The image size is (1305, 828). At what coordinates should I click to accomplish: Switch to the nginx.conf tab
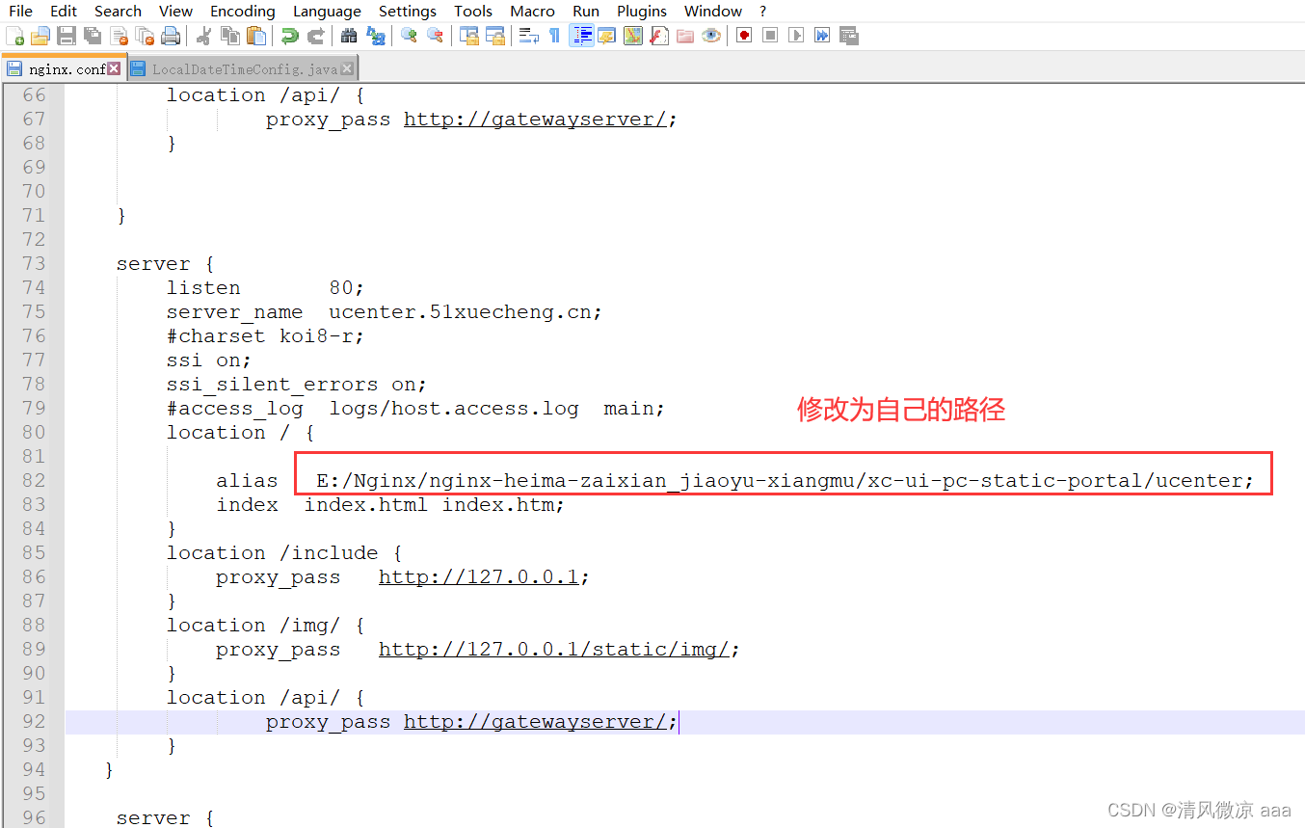(64, 68)
